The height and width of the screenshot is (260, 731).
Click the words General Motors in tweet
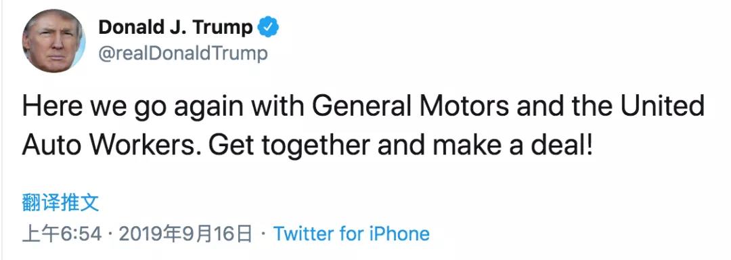[410, 106]
